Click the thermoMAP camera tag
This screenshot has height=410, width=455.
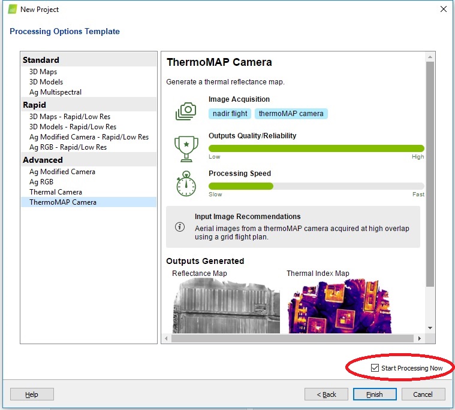[x=291, y=114]
